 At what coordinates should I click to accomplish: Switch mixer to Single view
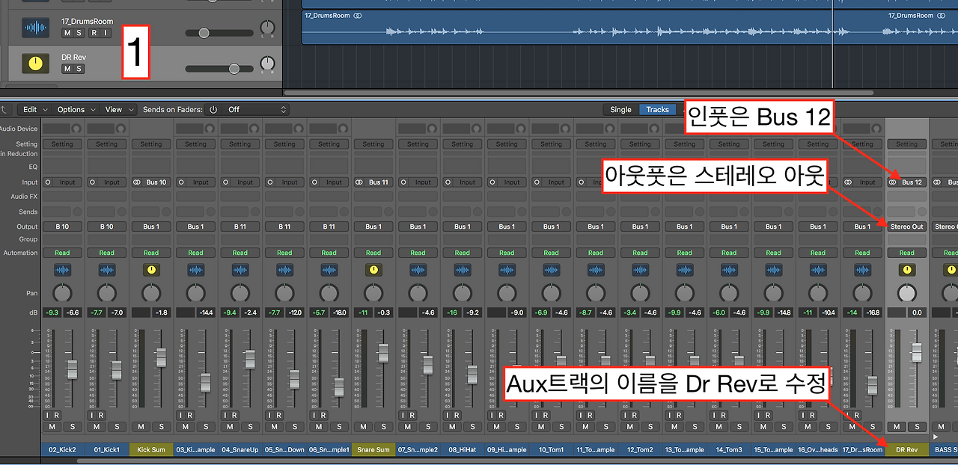tap(620, 109)
